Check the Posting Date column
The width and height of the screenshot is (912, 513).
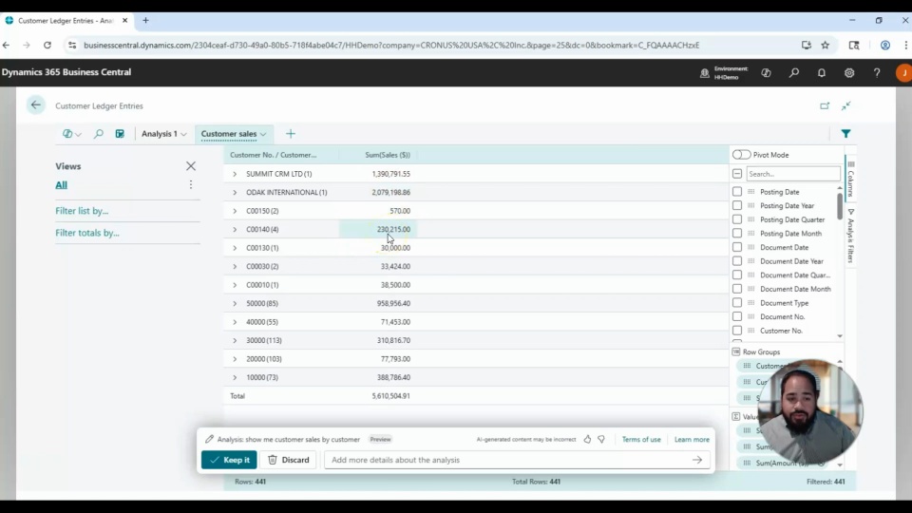tap(737, 191)
